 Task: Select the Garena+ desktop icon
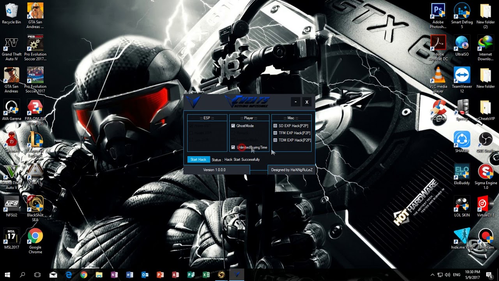point(11,142)
